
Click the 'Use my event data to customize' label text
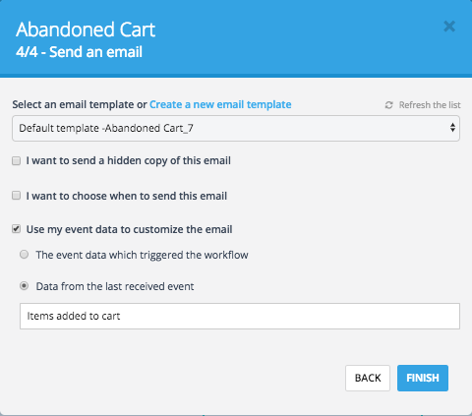(129, 229)
